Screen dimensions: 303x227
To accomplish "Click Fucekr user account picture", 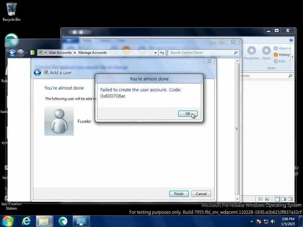I will click(59, 121).
